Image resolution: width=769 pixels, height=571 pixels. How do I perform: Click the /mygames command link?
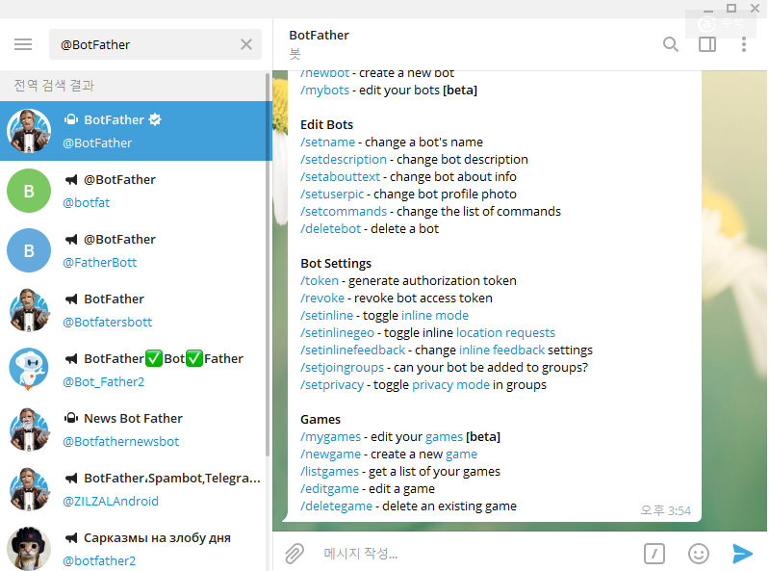(330, 437)
